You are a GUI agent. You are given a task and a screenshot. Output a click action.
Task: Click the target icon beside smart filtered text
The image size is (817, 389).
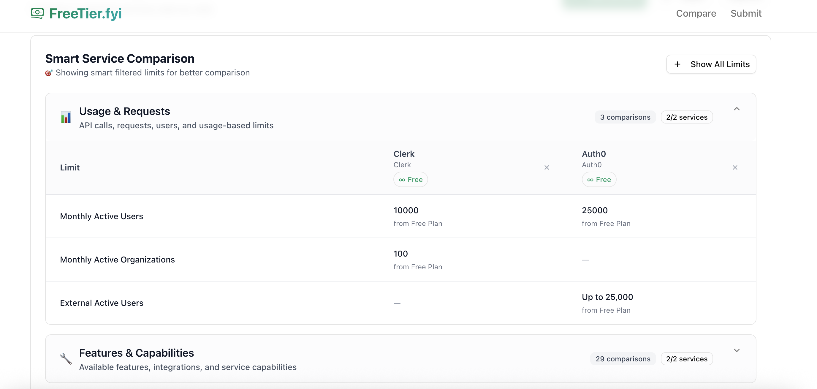click(49, 73)
